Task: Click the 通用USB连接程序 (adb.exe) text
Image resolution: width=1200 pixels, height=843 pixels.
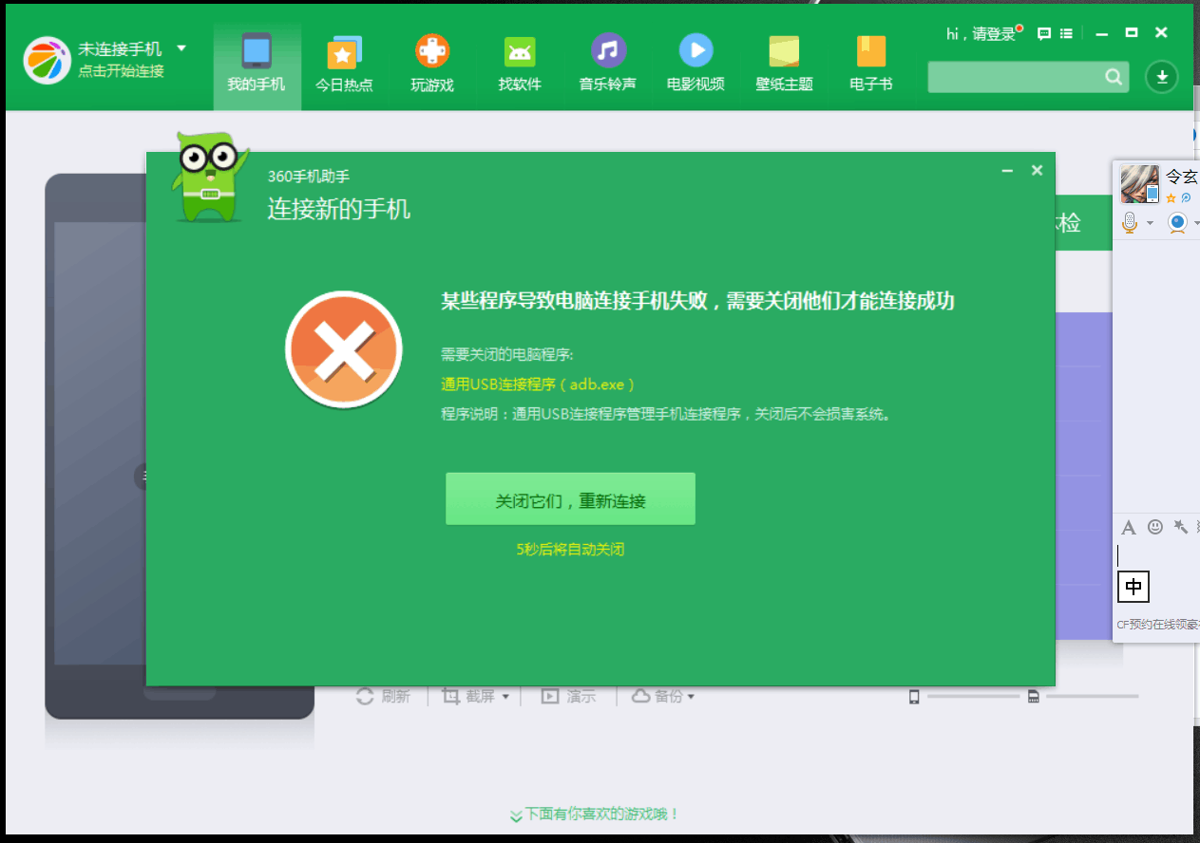Action: (538, 384)
